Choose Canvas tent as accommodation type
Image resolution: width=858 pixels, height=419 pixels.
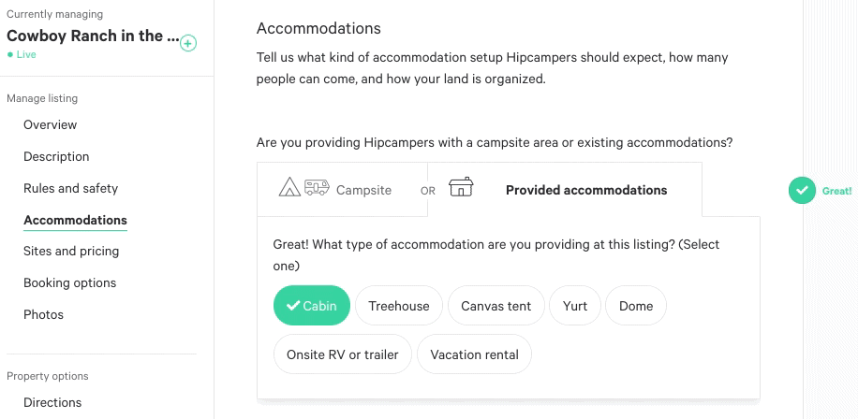coord(496,306)
